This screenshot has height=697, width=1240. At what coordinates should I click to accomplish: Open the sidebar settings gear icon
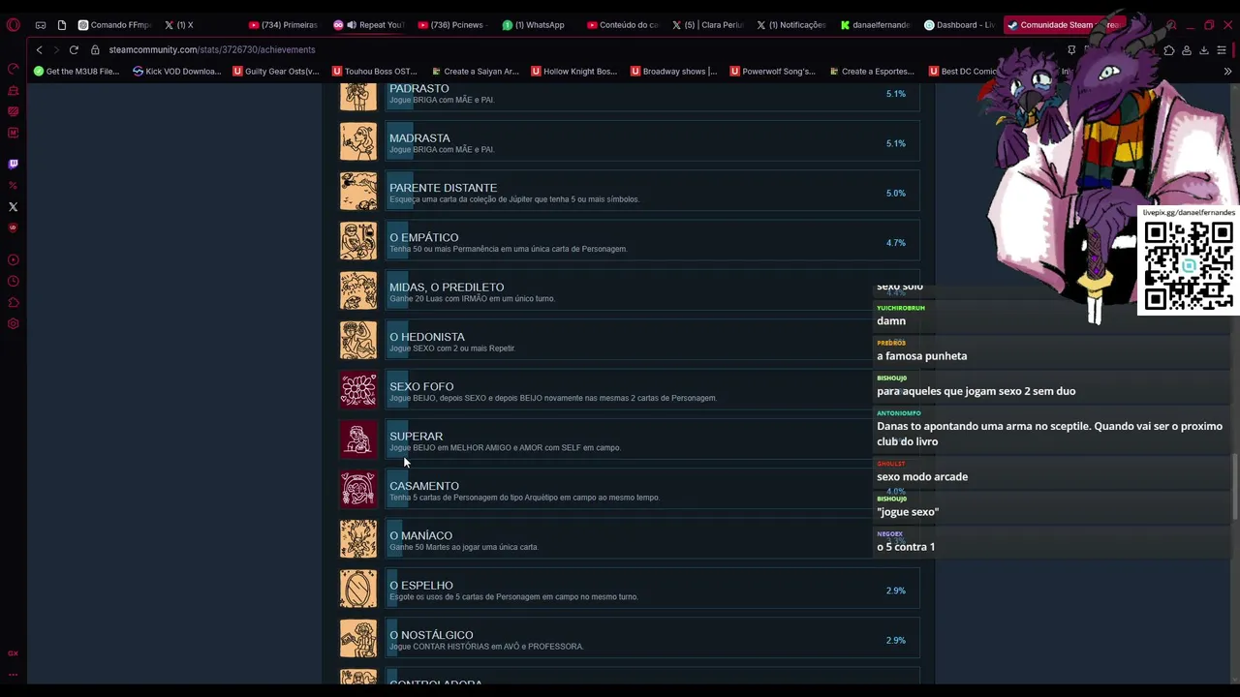pyautogui.click(x=13, y=323)
